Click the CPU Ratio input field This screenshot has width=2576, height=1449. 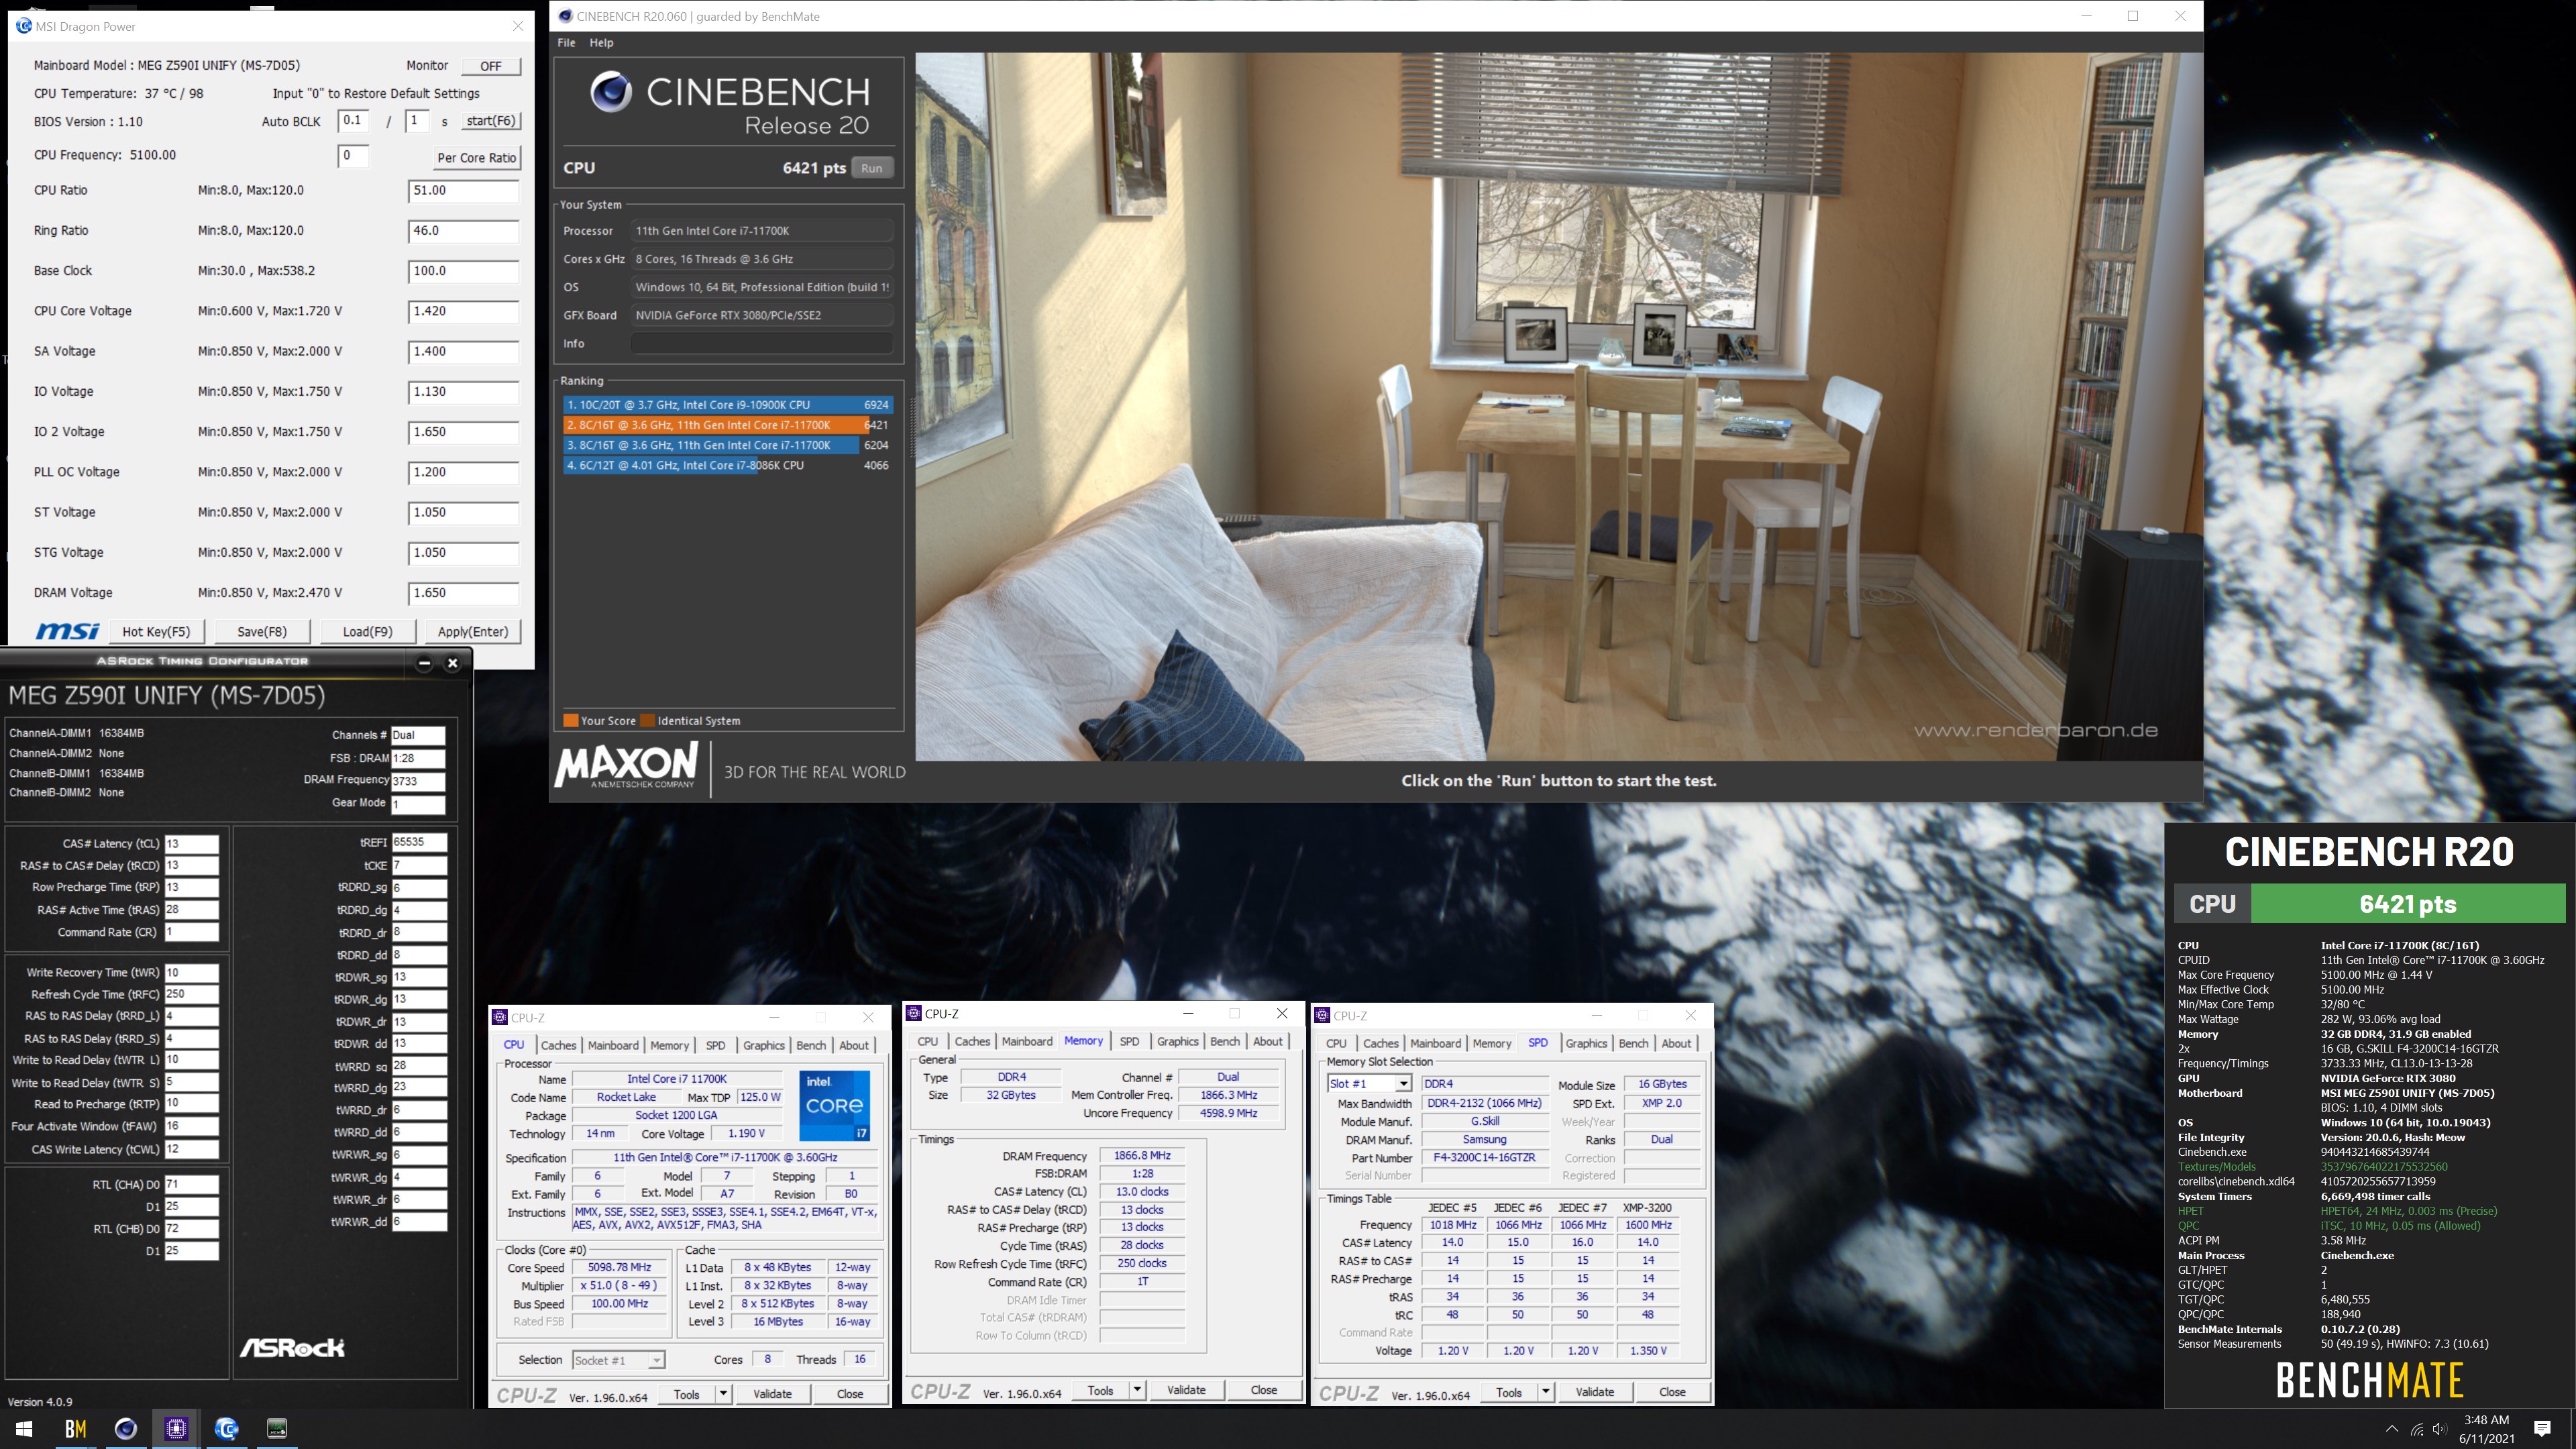(x=463, y=190)
